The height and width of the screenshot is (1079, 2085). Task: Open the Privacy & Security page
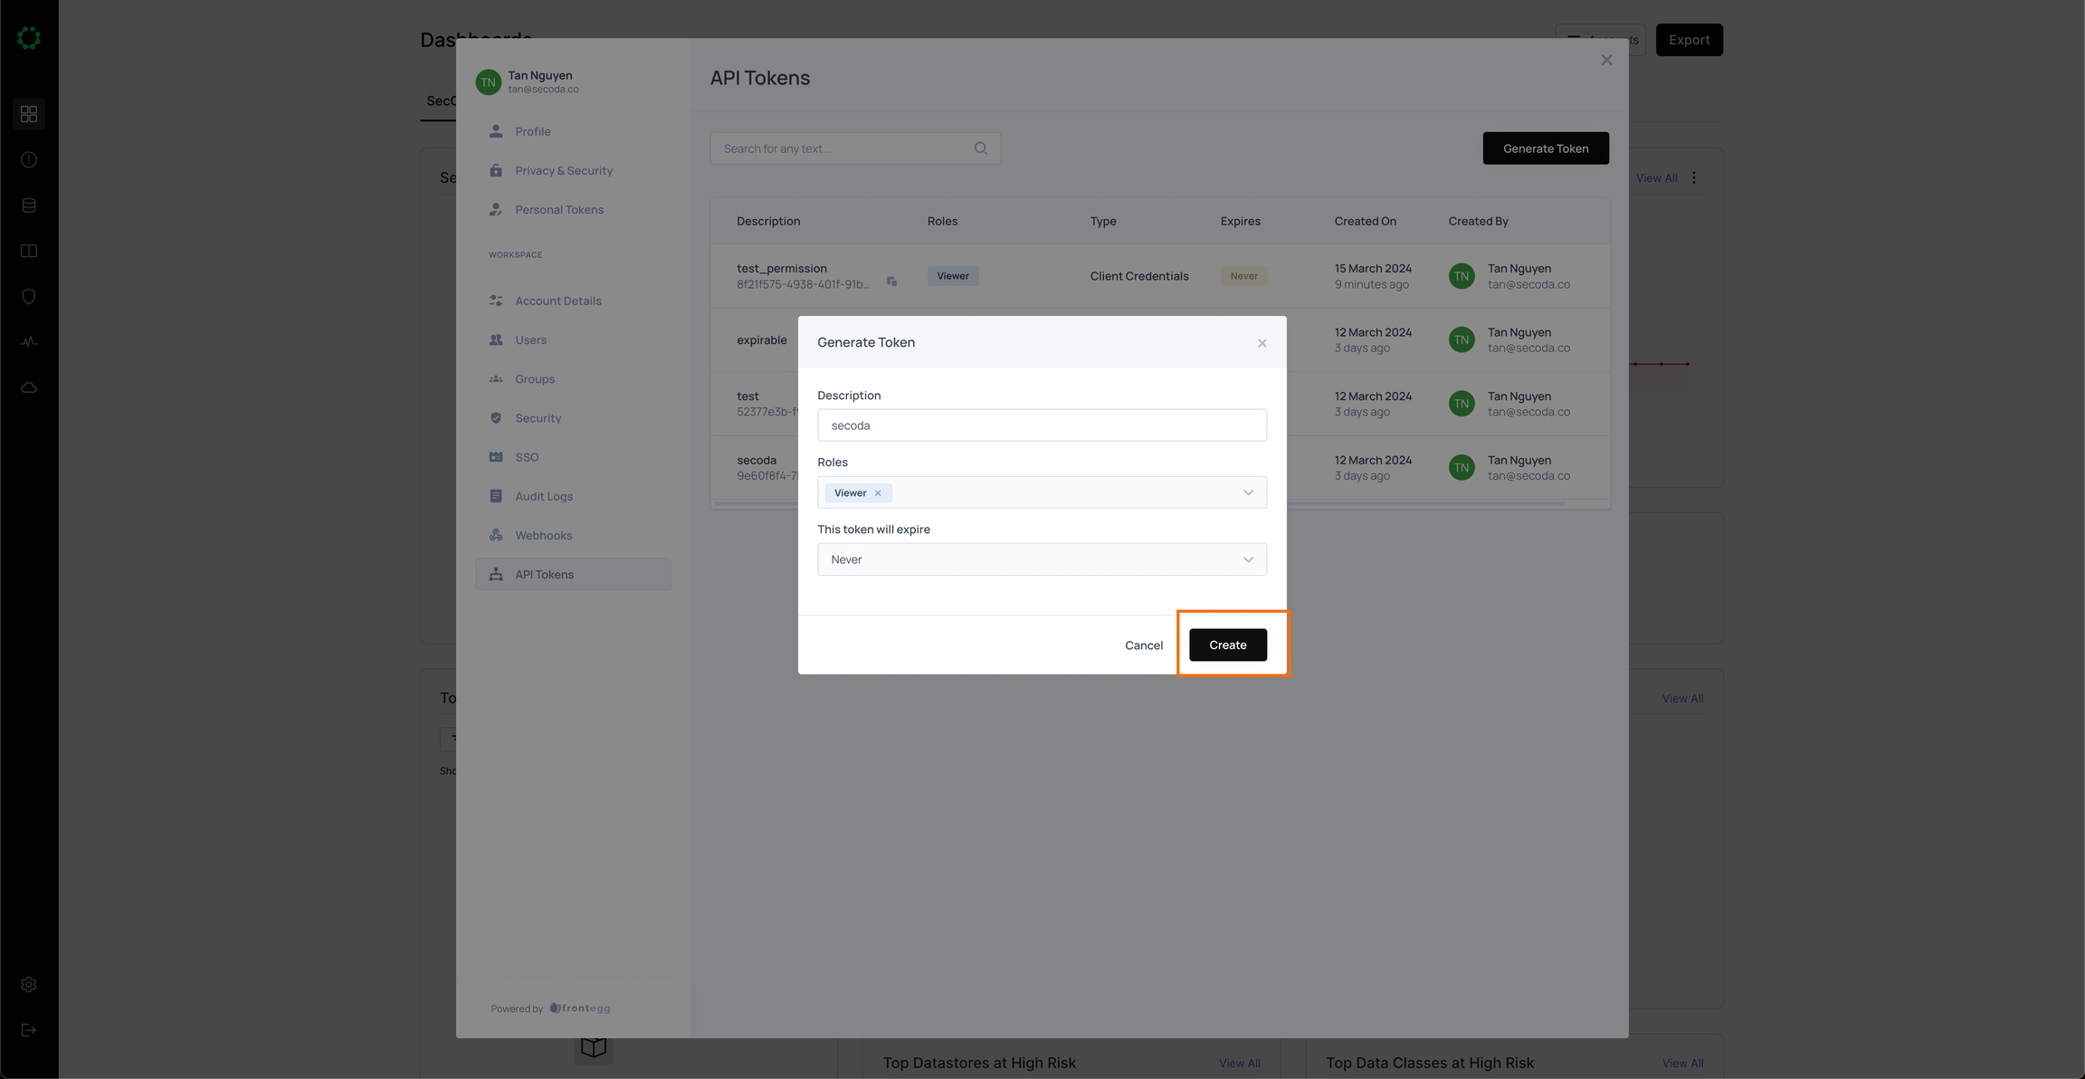click(563, 170)
